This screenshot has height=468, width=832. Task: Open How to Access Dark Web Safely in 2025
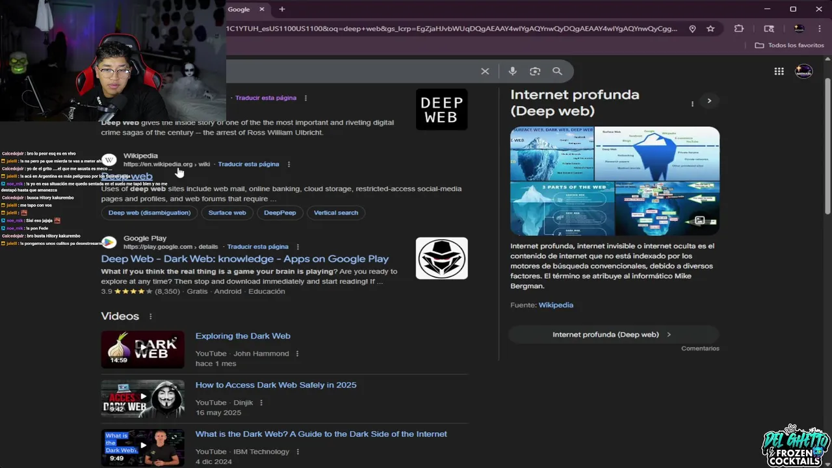276,385
